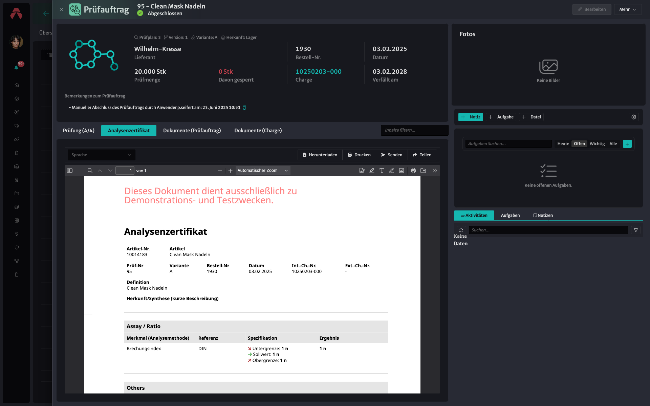Open the dashboard gauge sidebar icon

click(17, 99)
